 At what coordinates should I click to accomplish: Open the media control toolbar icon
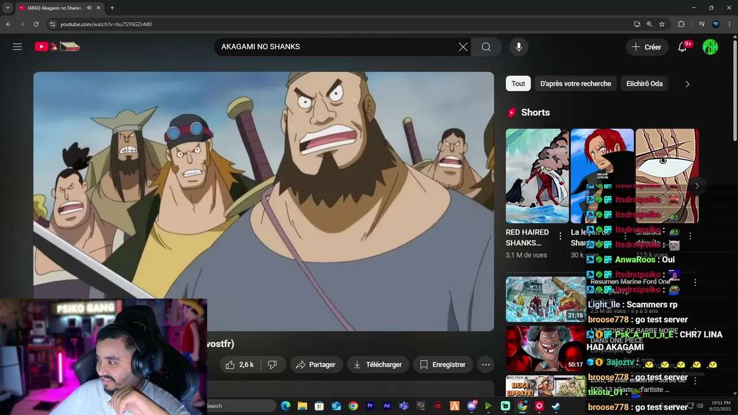click(x=702, y=24)
